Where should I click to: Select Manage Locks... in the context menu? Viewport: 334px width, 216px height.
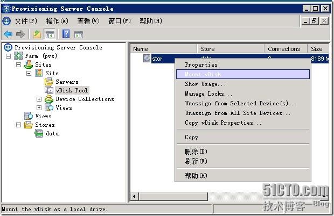click(243, 93)
